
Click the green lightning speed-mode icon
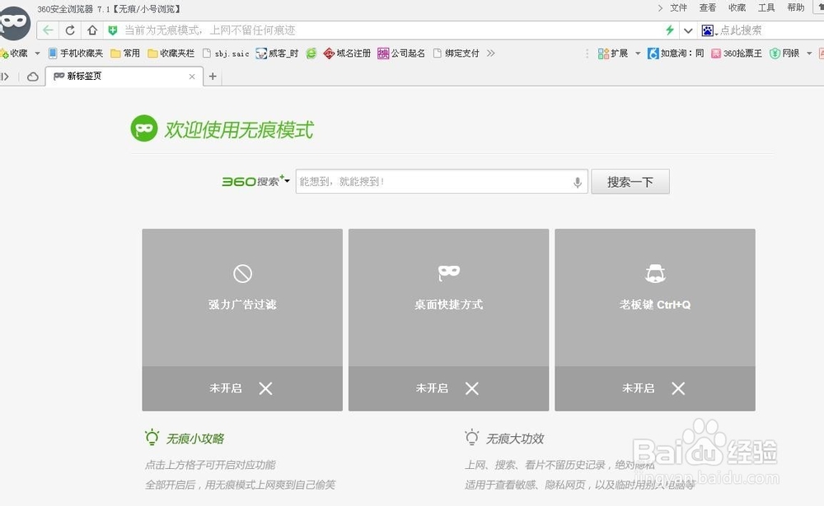pyautogui.click(x=669, y=30)
